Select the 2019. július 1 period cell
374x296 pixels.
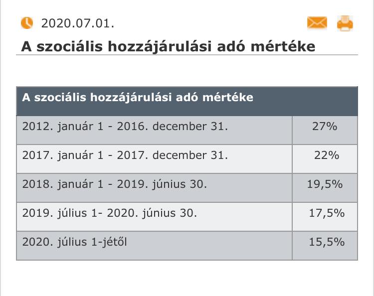pos(154,217)
